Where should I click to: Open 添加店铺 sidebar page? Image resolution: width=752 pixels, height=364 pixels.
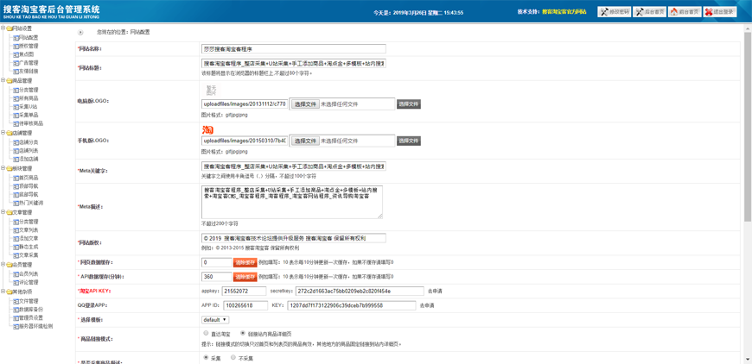[x=29, y=159]
